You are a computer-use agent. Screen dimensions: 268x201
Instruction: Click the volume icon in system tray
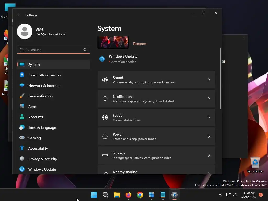(x=234, y=195)
